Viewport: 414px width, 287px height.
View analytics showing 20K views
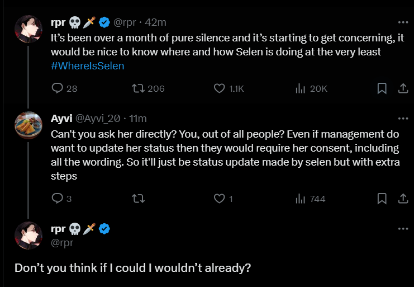pos(299,88)
